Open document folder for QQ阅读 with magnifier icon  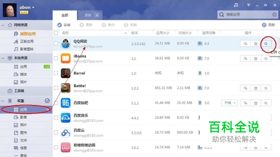[x=266, y=44]
